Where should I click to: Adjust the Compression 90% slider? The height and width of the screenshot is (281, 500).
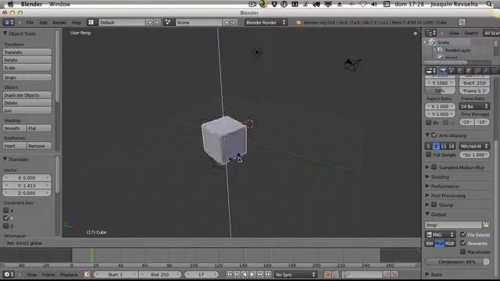457,261
